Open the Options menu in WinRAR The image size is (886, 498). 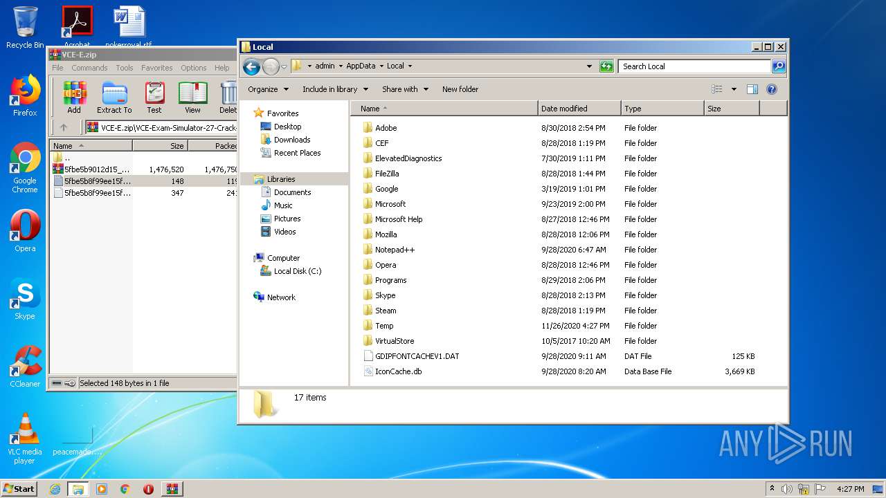[194, 68]
